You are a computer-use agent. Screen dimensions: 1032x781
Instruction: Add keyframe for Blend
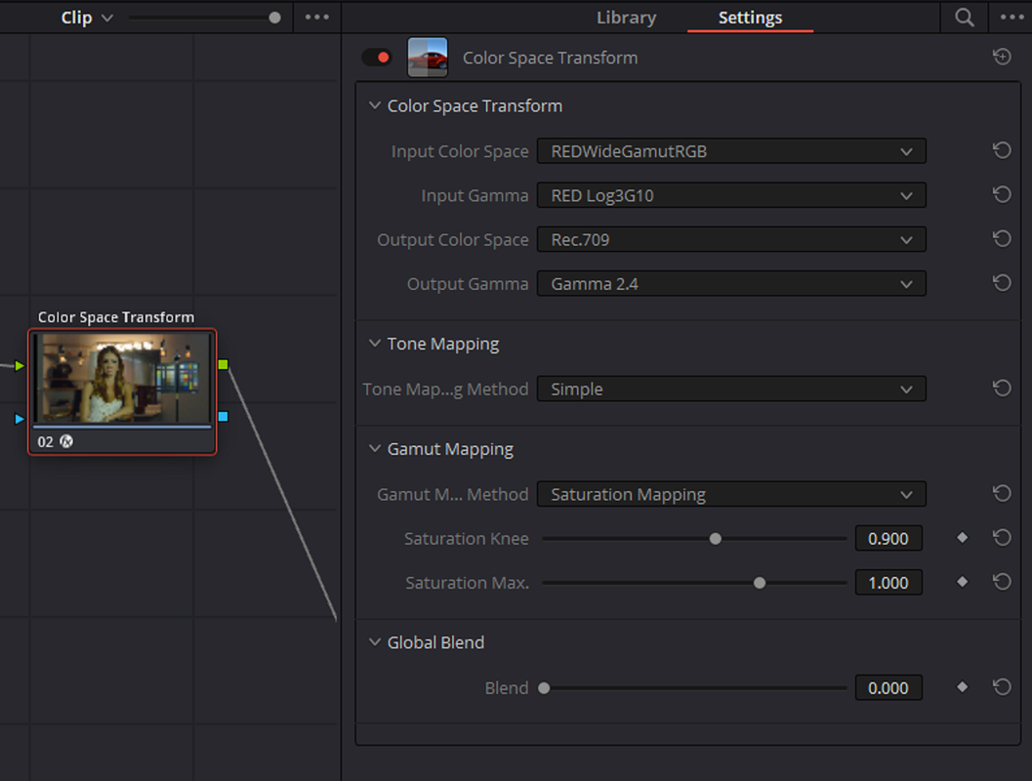963,687
